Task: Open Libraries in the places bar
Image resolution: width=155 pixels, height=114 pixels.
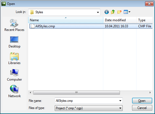Action: tap(14, 59)
